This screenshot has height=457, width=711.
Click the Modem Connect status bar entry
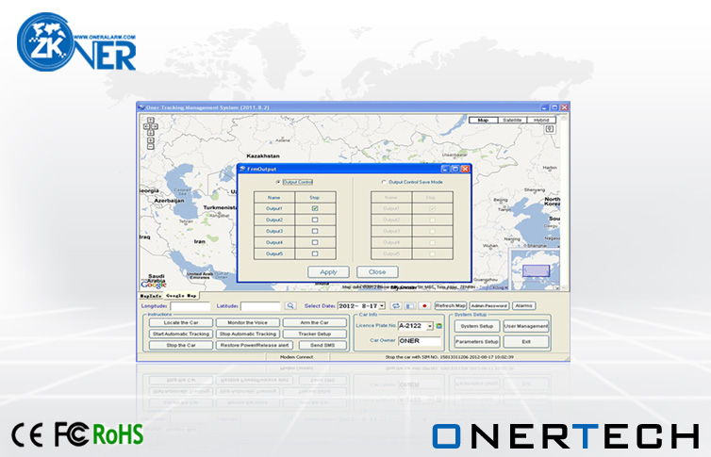pyautogui.click(x=296, y=357)
